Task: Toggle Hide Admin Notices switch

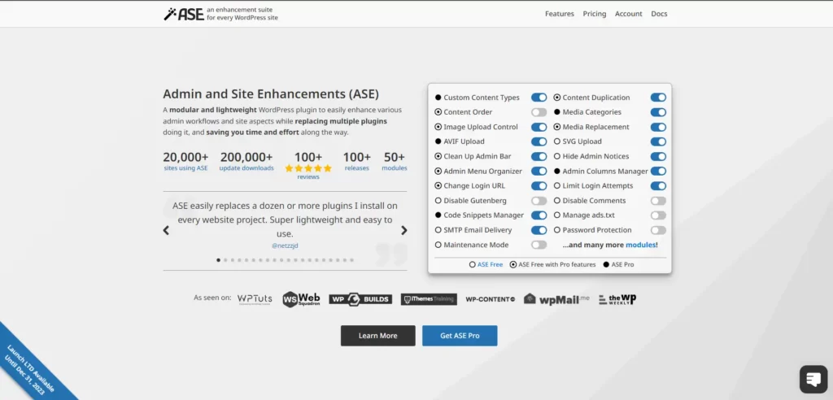Action: (658, 157)
